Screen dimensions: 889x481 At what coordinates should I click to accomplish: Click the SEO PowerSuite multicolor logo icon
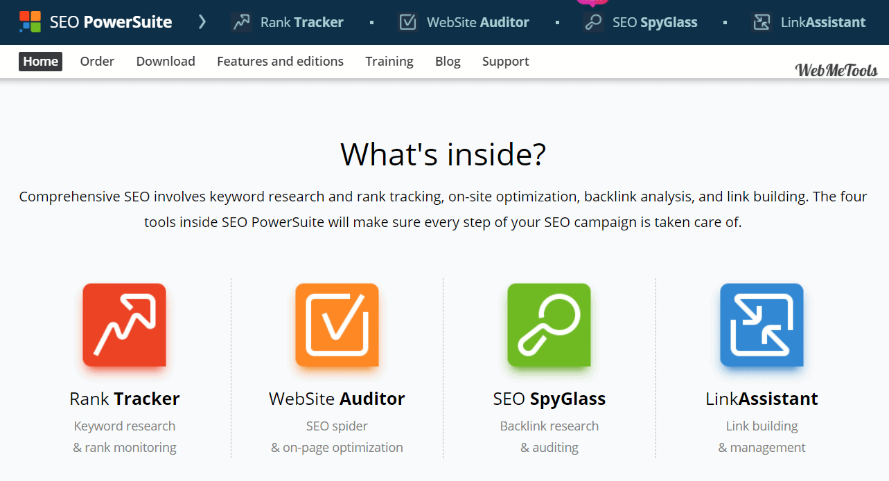(x=30, y=22)
